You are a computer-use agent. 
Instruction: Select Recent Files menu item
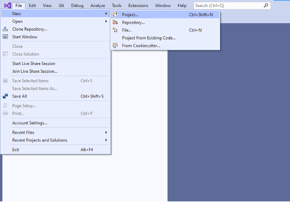pyautogui.click(x=55, y=133)
